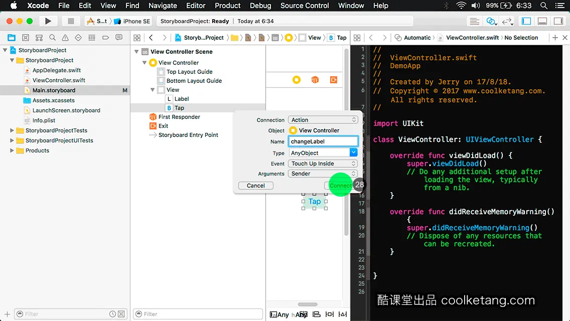Open the File menu
Screen dimensions: 570x321
pyautogui.click(x=64, y=6)
